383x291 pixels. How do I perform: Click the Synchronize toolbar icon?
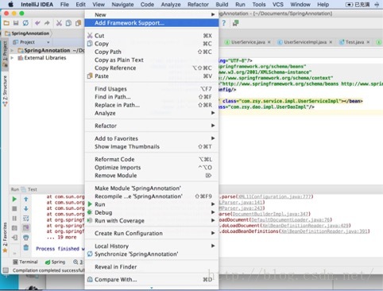pos(25,23)
